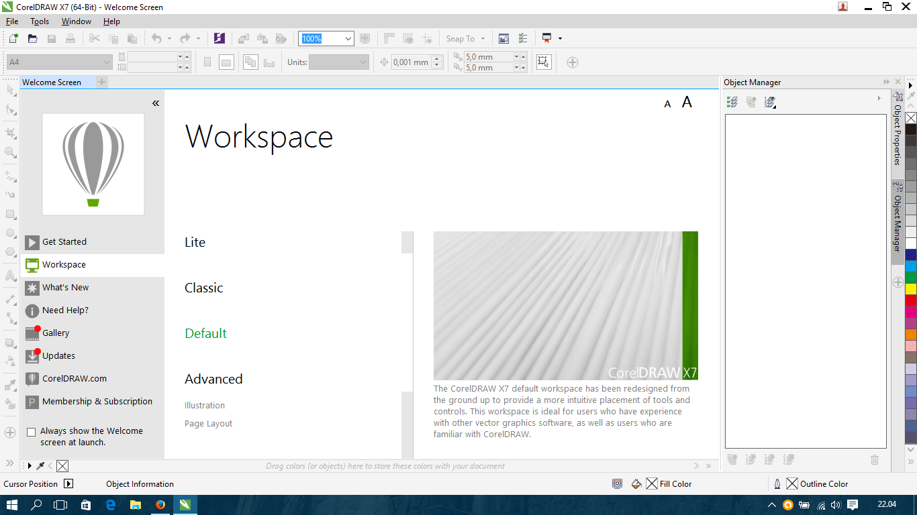Click the nudge distance 0,001 mm field
The width and height of the screenshot is (917, 515).
tap(411, 62)
